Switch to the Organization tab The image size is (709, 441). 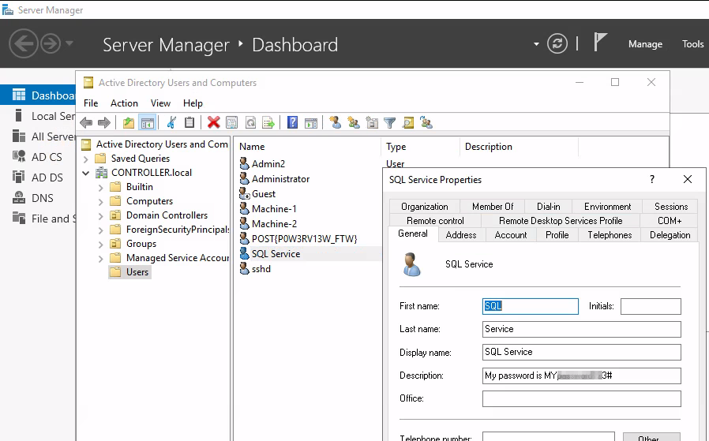[x=425, y=207]
